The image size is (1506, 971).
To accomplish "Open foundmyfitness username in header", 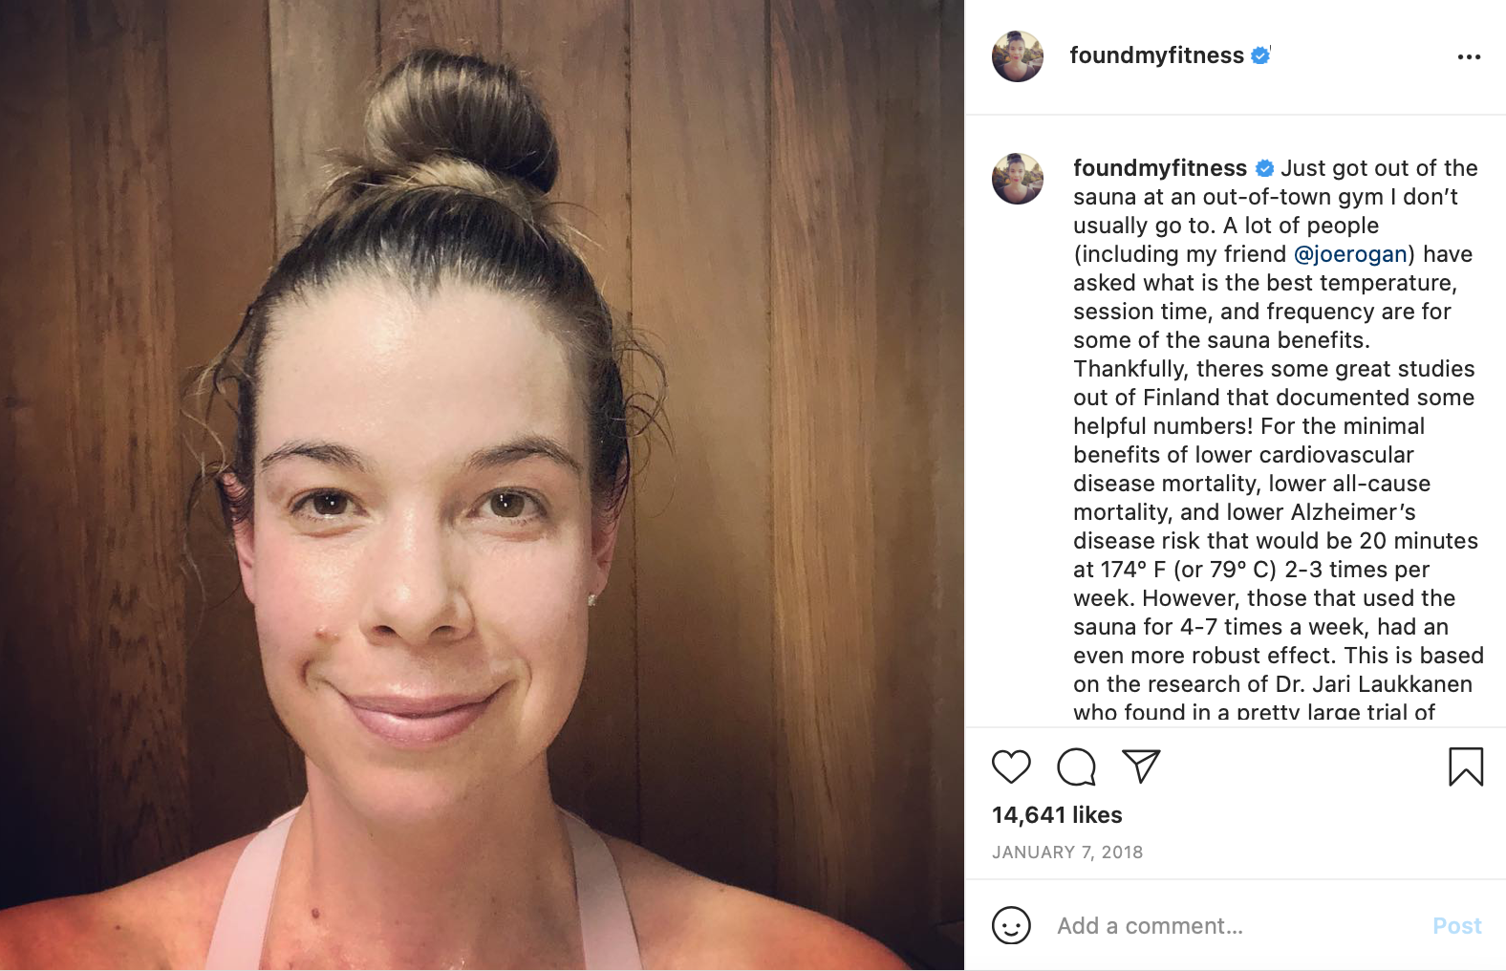I will [x=1156, y=55].
